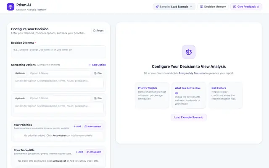Click the external link icon after Give Feedback

(x=258, y=7)
